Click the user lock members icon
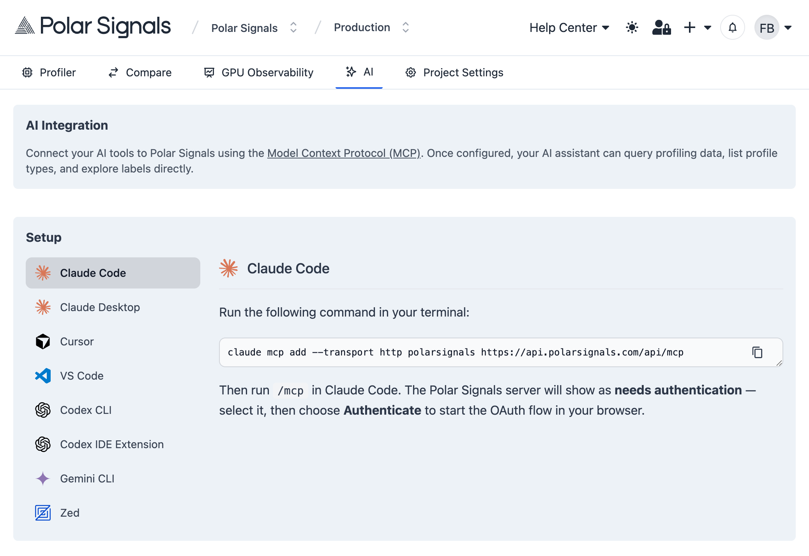 pyautogui.click(x=661, y=28)
